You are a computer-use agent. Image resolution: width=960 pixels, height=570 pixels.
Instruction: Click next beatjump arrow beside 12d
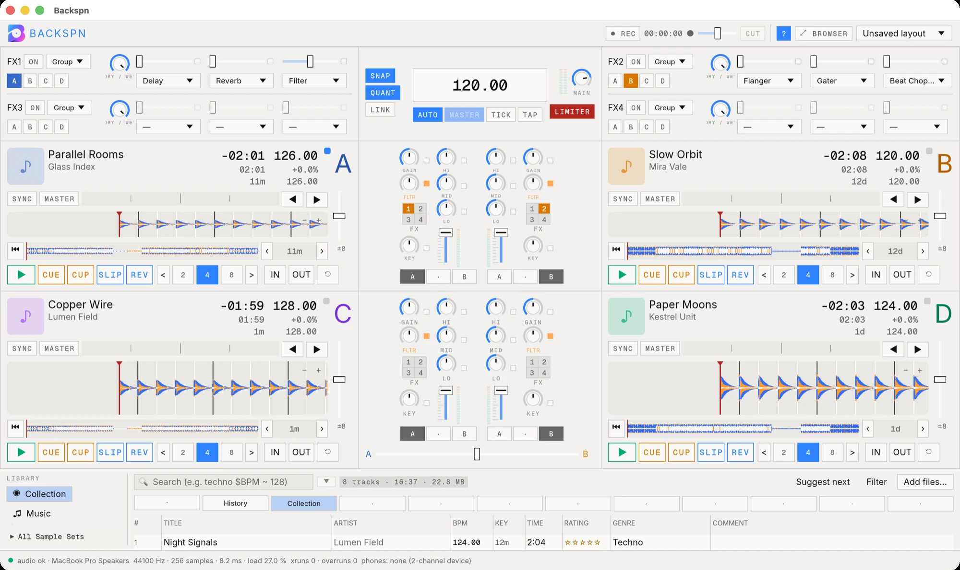(x=923, y=251)
